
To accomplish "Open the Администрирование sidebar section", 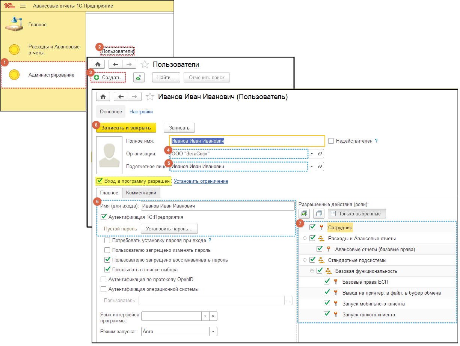I will coord(44,75).
